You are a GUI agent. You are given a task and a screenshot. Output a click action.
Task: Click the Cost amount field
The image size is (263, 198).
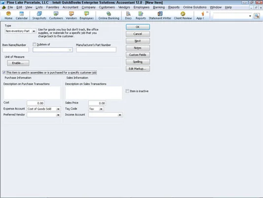point(36,103)
